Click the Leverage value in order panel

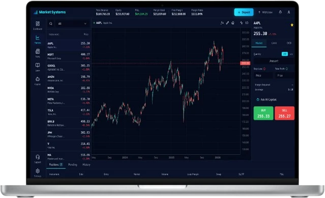(290, 89)
